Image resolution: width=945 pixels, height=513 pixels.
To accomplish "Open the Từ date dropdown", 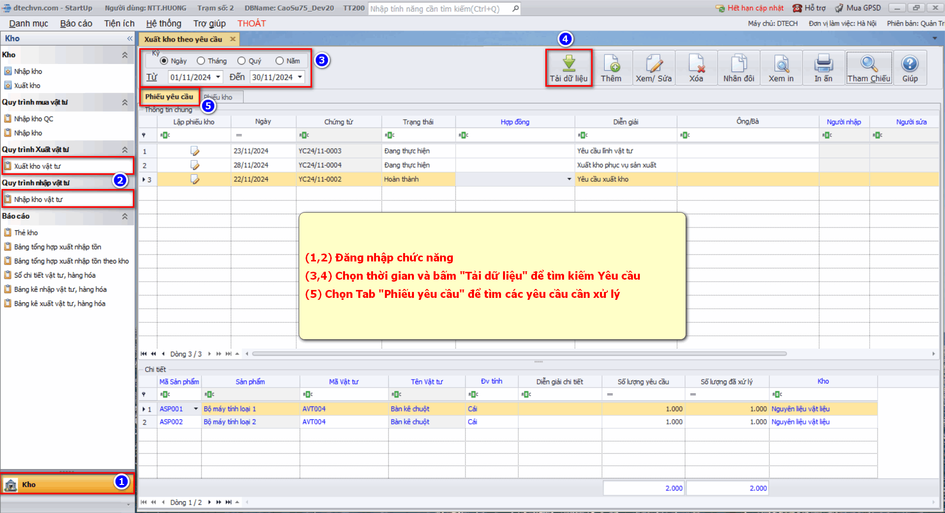I will (218, 77).
